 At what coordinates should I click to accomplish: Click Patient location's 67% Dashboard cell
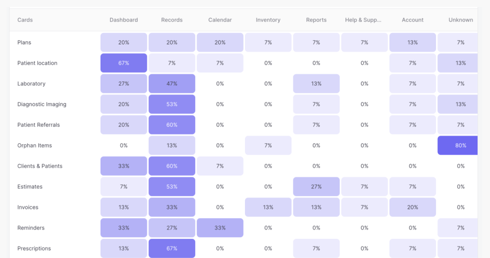pos(123,63)
